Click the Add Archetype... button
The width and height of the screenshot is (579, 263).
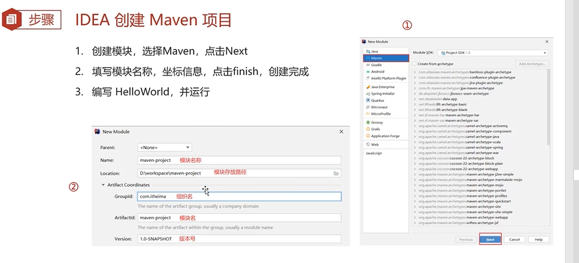[x=532, y=64]
